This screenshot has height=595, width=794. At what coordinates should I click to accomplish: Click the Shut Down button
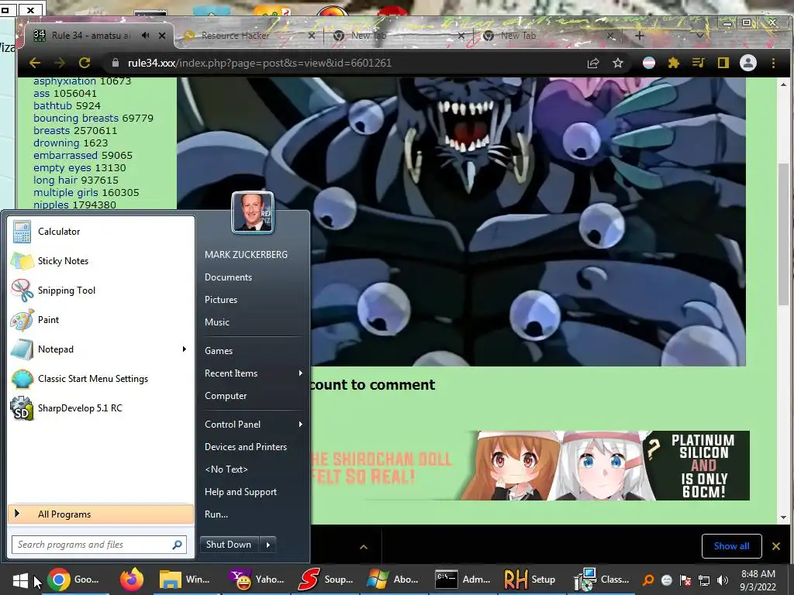click(x=229, y=545)
